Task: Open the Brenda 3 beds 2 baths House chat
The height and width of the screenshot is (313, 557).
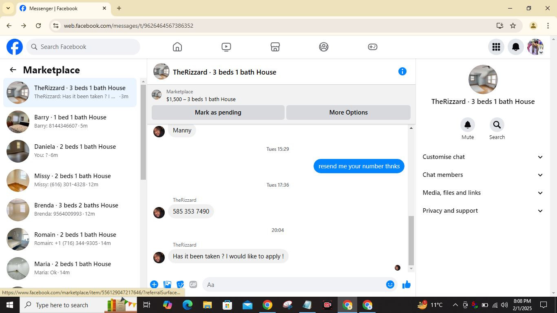Action: tap(70, 209)
